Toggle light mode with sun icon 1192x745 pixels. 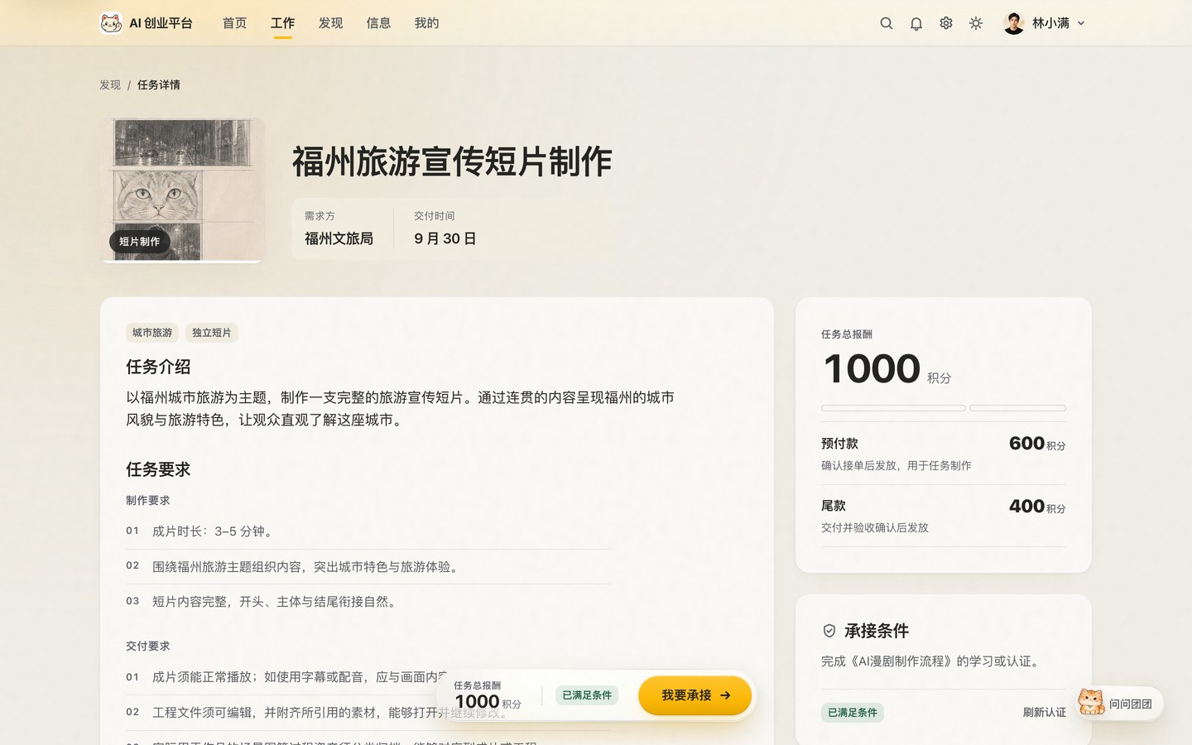click(x=976, y=23)
